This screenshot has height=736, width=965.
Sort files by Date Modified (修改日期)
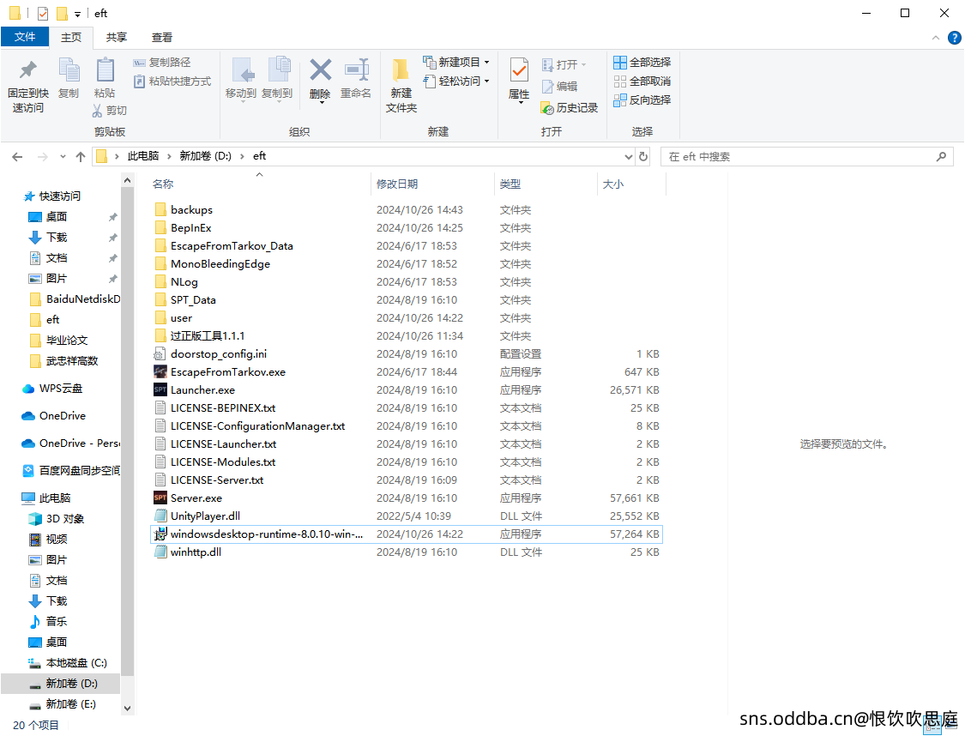[397, 184]
